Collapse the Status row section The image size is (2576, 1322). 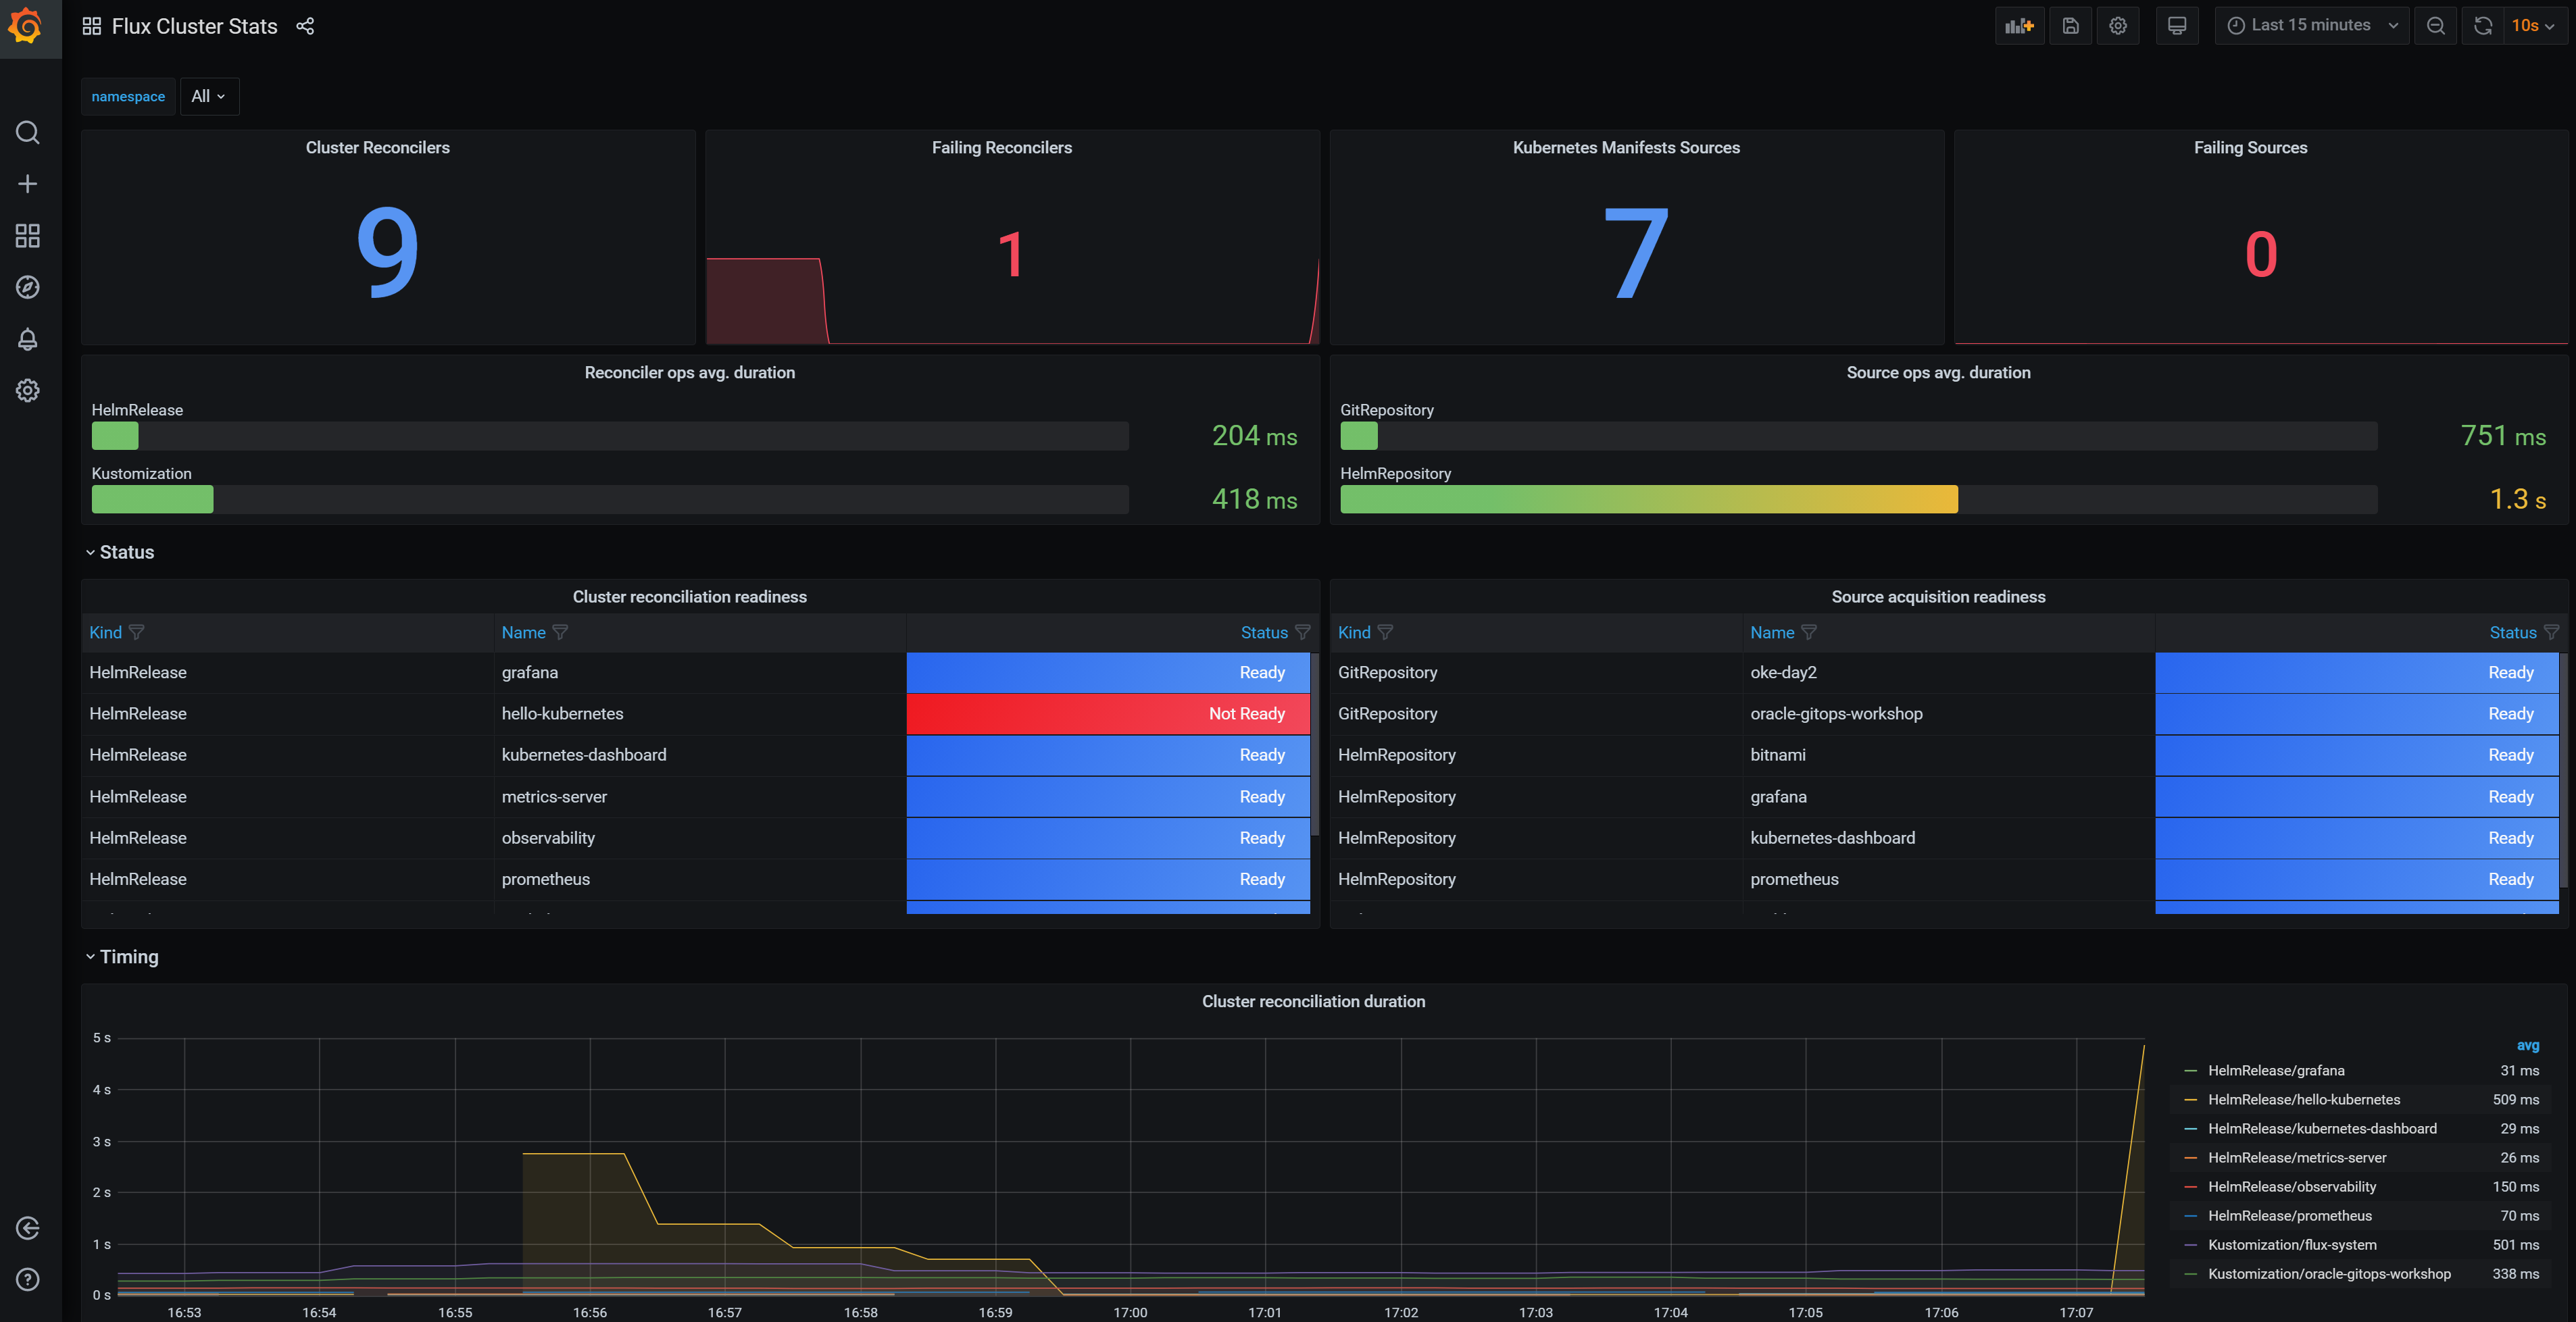119,552
